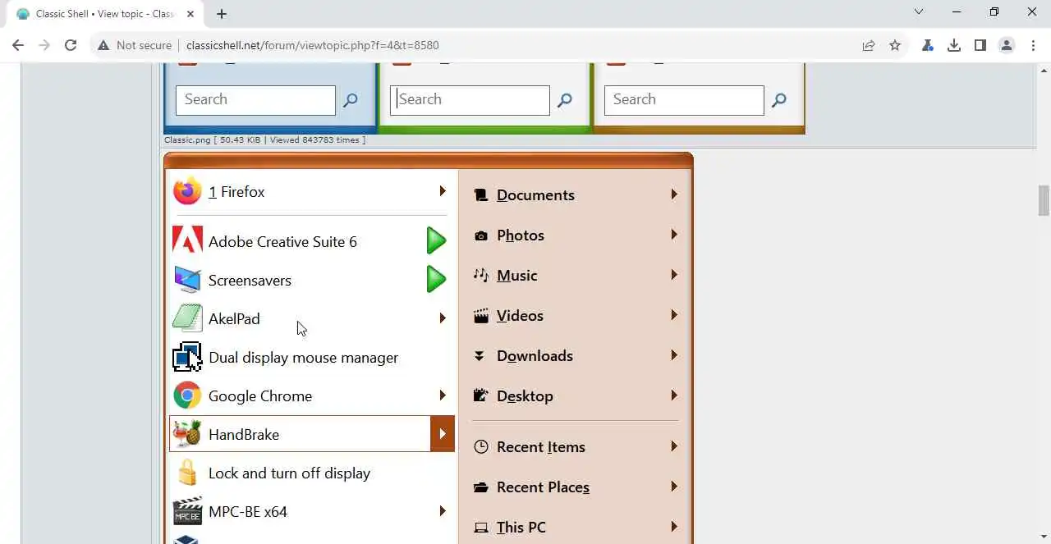Image resolution: width=1051 pixels, height=544 pixels.
Task: Expand the AkelPad submenu arrow
Action: (443, 318)
